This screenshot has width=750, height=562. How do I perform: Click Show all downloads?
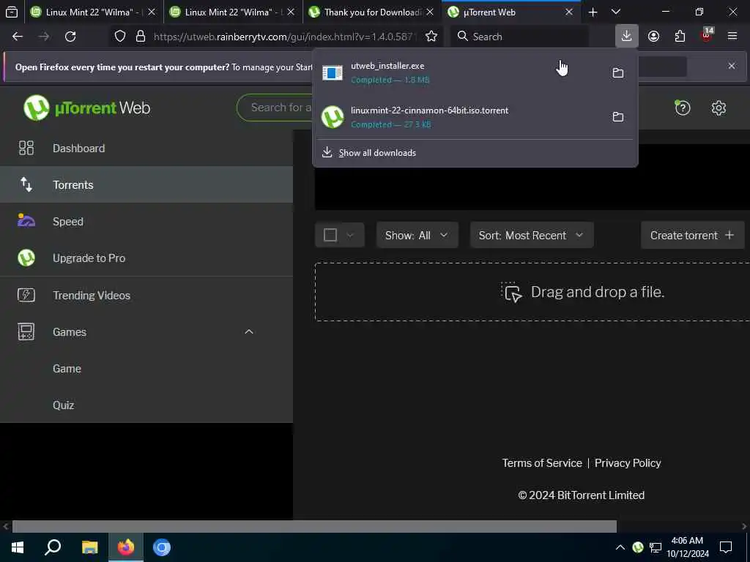(377, 153)
